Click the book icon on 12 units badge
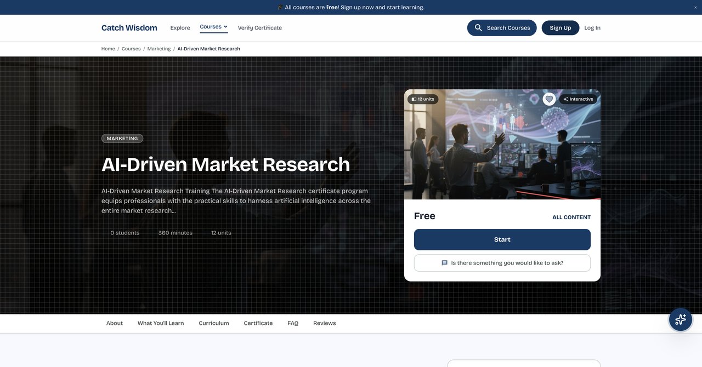 (414, 99)
